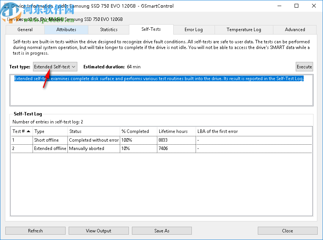Image resolution: width=323 pixels, height=240 pixels.
Task: Sort by LBA of the first error header
Action: [254, 131]
